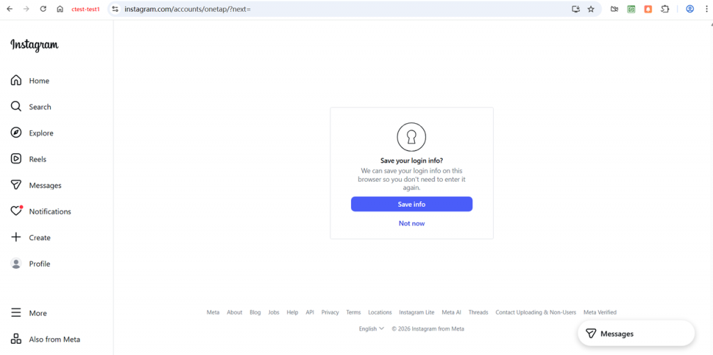Choose Not now in login dialog

[412, 223]
